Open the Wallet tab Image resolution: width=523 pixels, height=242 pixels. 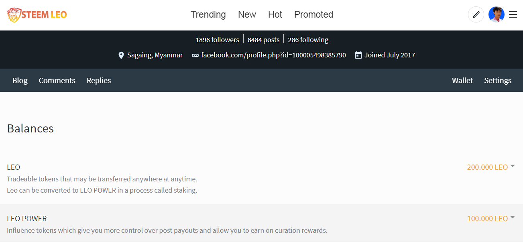click(x=462, y=80)
